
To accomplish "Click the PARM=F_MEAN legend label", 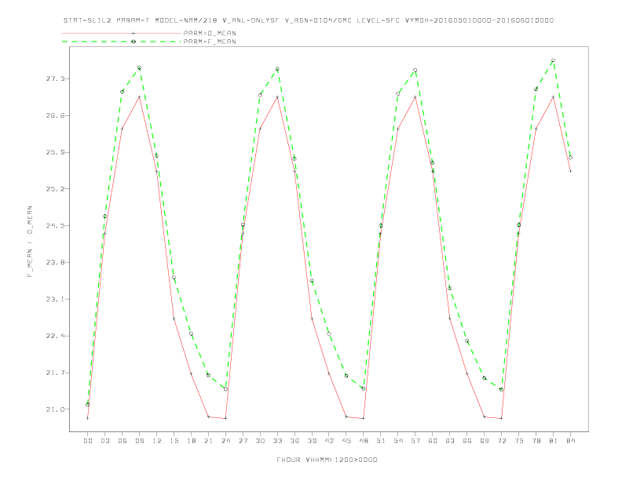I will pos(210,42).
